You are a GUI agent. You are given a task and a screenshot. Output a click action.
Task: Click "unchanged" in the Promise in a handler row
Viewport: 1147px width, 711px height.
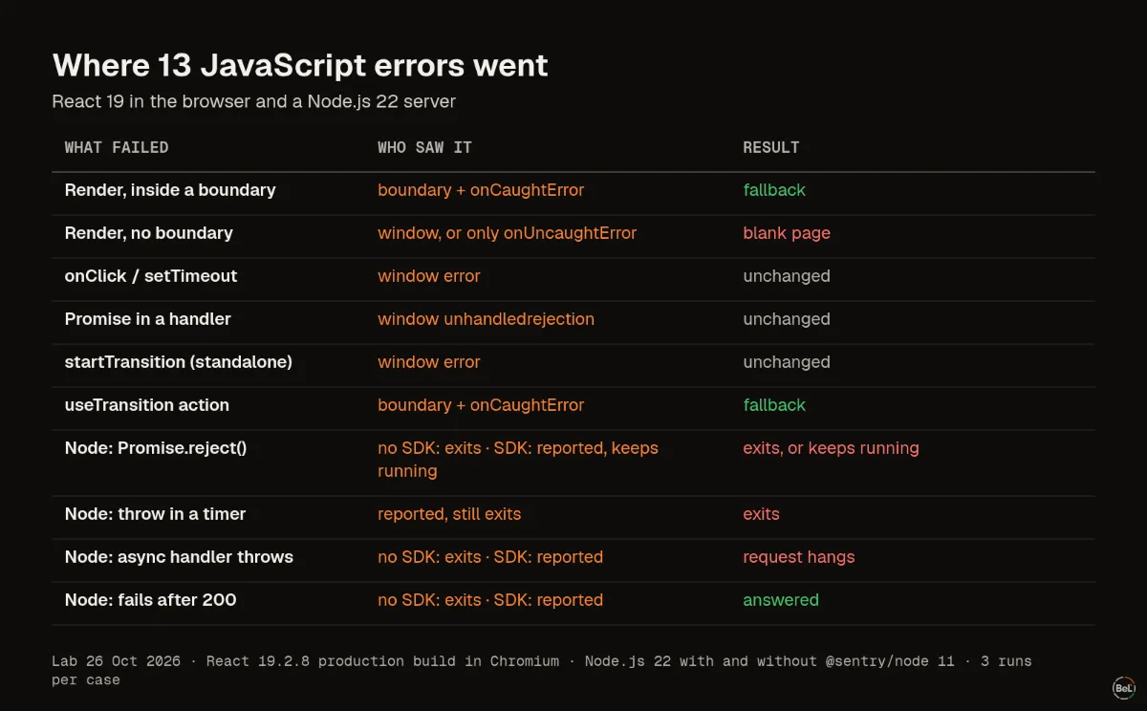(787, 319)
